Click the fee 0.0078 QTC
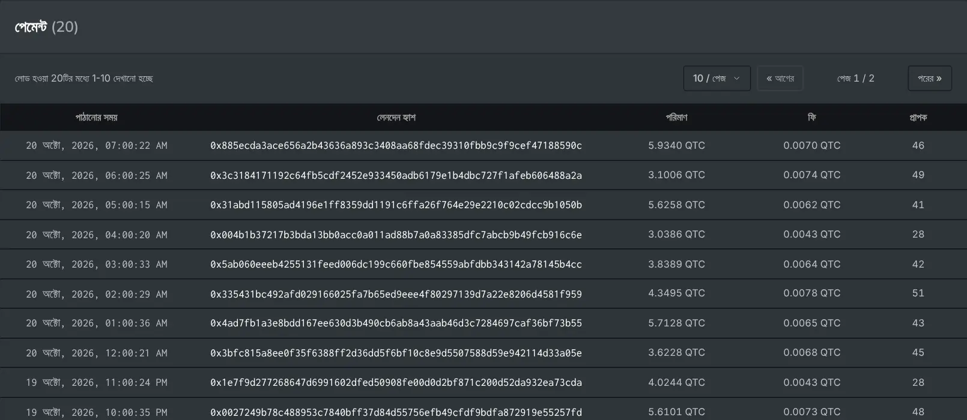This screenshot has height=420, width=967. click(812, 293)
